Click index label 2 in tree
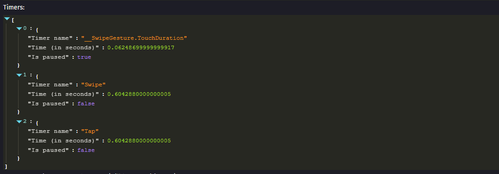 coord(25,122)
